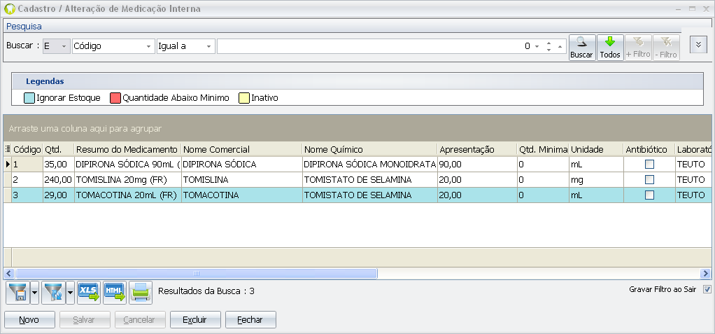
Task: Expand search panel with double-chevron button
Action: point(698,45)
